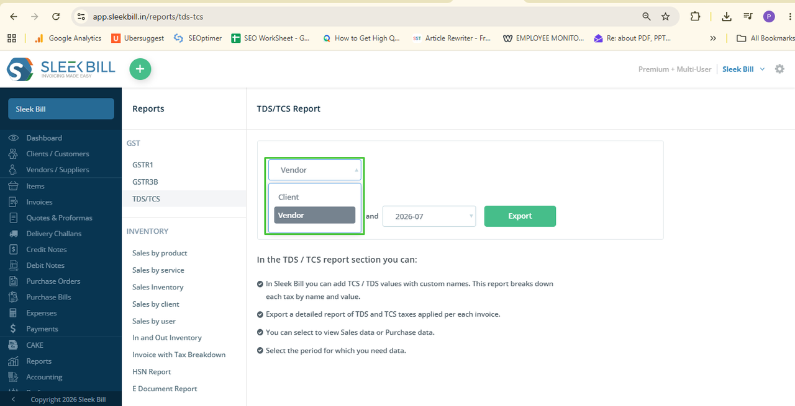Image resolution: width=795 pixels, height=406 pixels.
Task: Click the browser address bar URL
Action: pyautogui.click(x=148, y=17)
